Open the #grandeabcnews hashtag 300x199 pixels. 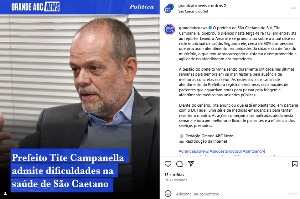pyautogui.click(x=194, y=151)
